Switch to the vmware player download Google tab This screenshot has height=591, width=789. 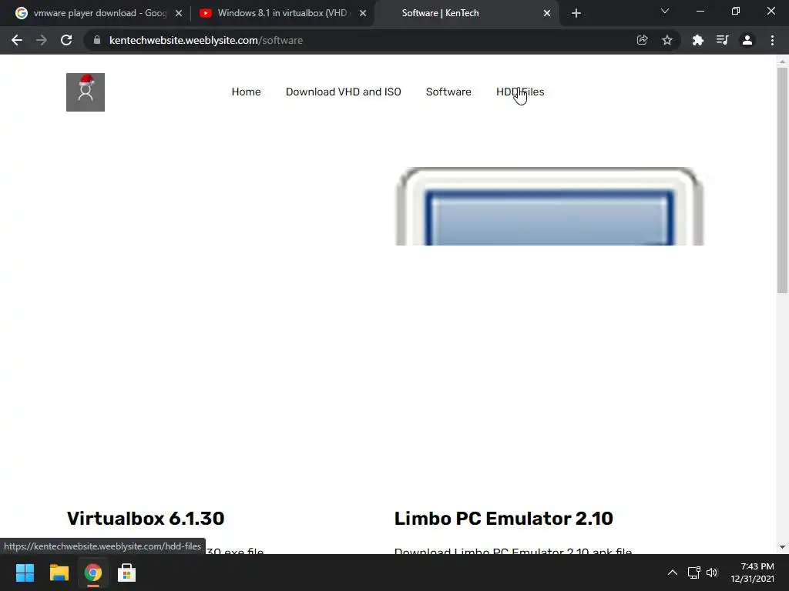(x=99, y=13)
